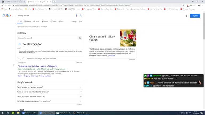Click the dictionary word search magnifier
This screenshot has width=205, height=115.
[x=80, y=38]
